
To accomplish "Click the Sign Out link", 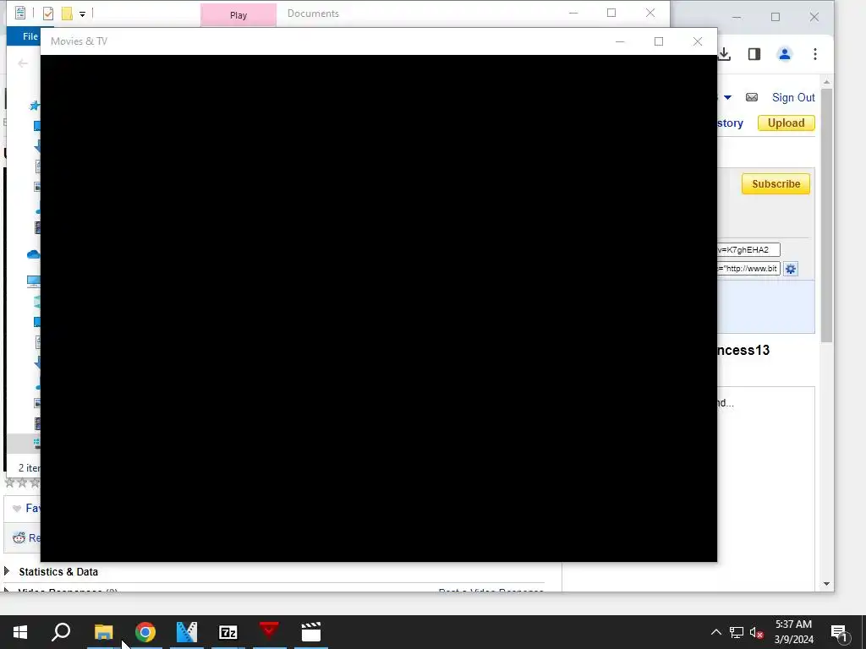I will click(793, 97).
